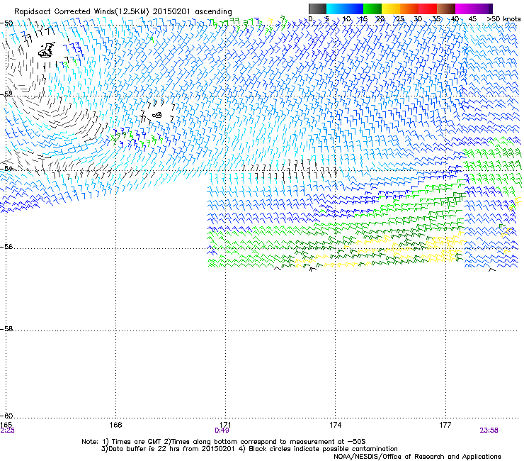Click the '-56' latitude axis label
The width and height of the screenshot is (524, 461).
(6, 246)
